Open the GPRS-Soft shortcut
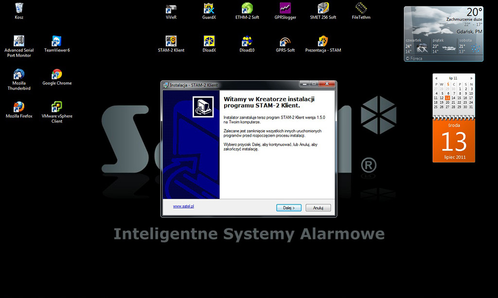Viewport: 498px width, 298px height. pos(285,41)
